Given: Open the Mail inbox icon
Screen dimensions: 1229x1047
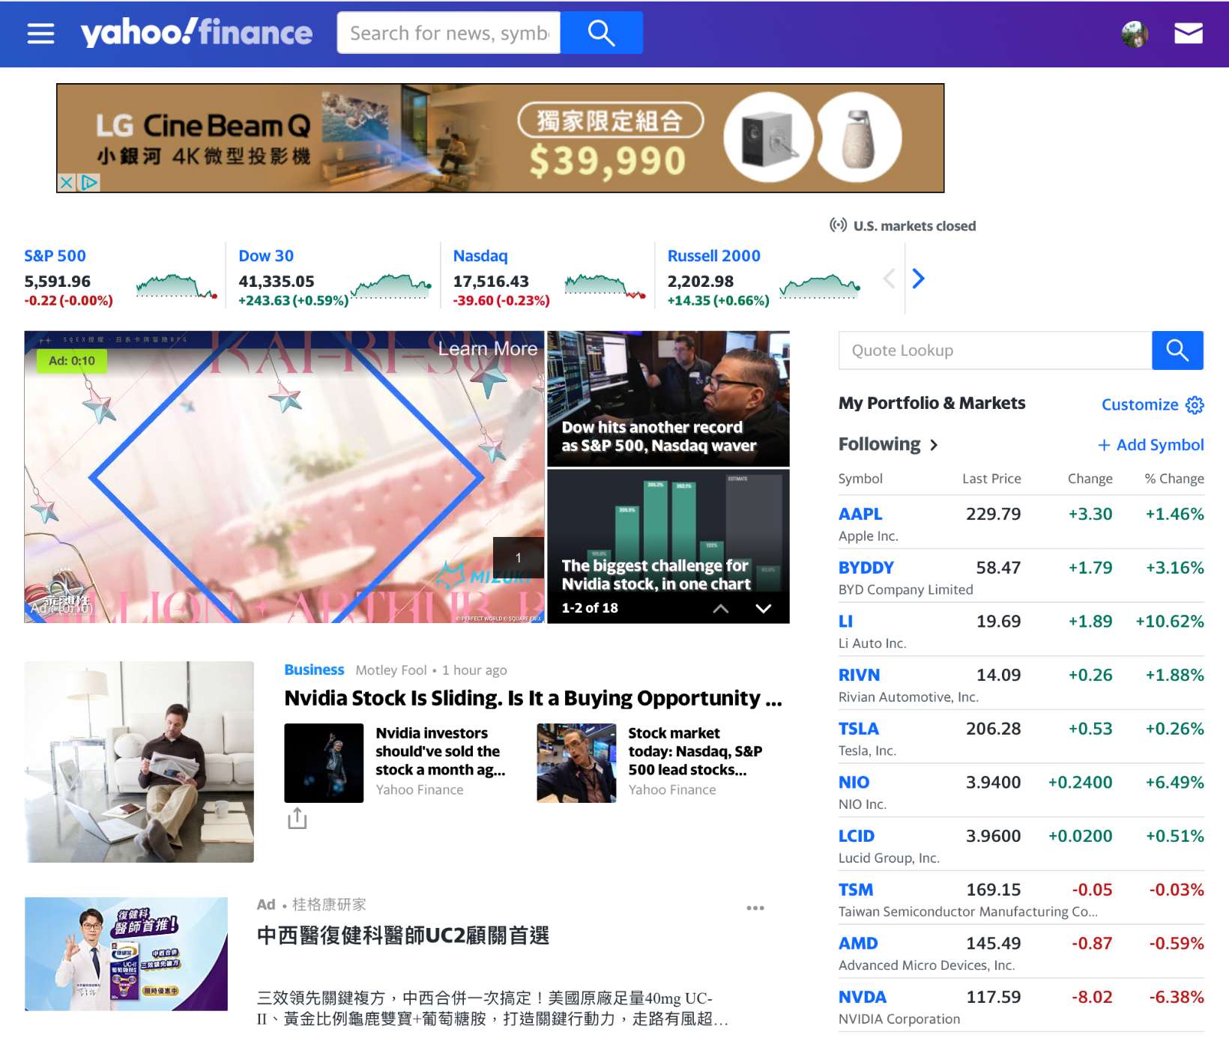Looking at the screenshot, I should click(x=1188, y=32).
